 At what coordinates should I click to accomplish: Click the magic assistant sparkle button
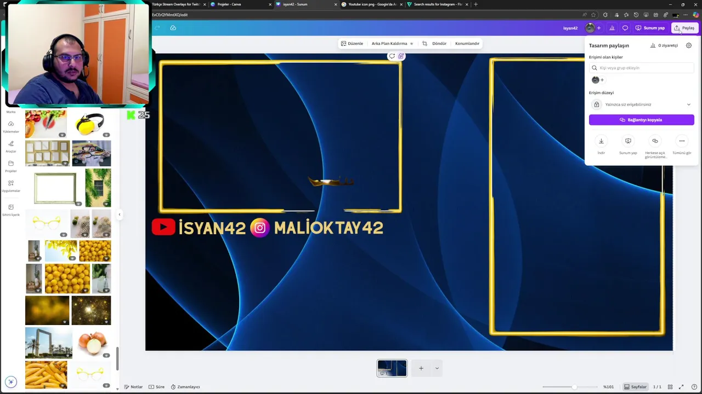click(10, 382)
